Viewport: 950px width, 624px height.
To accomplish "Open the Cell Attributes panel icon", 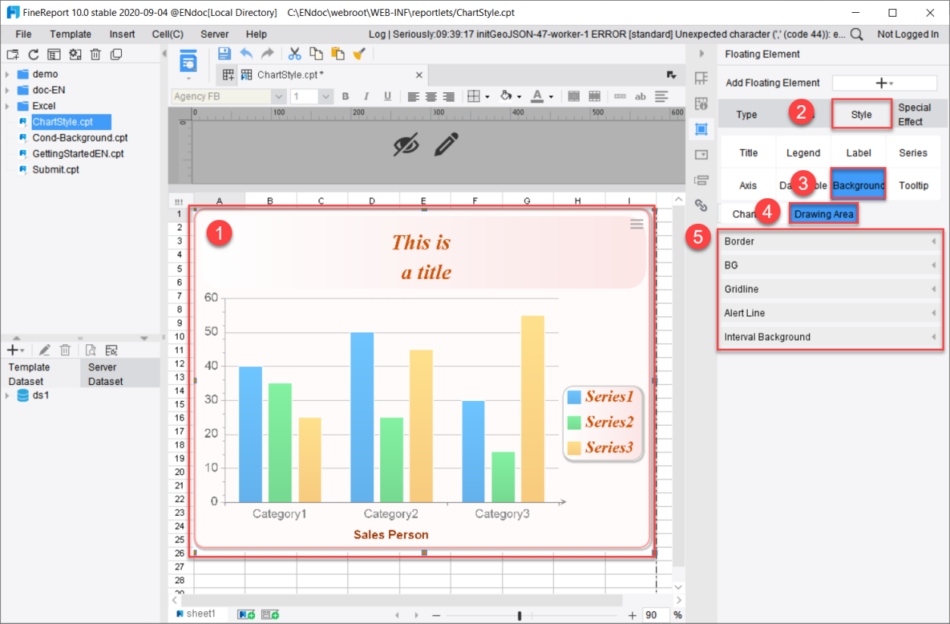I will click(x=701, y=104).
